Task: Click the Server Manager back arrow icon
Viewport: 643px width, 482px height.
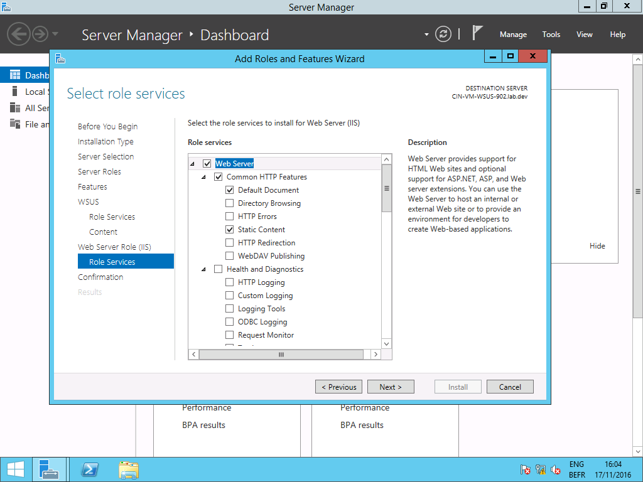Action: tap(18, 34)
